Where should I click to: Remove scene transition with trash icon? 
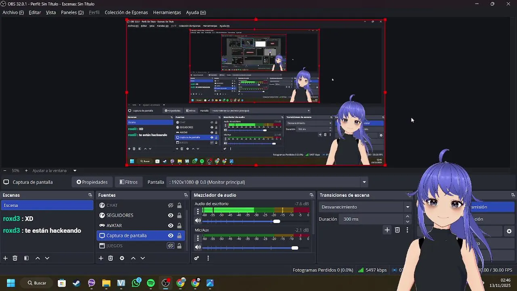coord(397,230)
